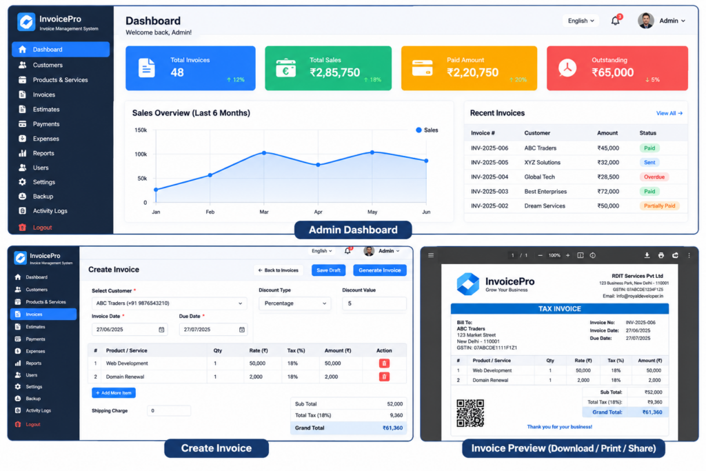706x471 pixels.
Task: Open three-dot more menu in PDF preview
Action: click(x=689, y=255)
